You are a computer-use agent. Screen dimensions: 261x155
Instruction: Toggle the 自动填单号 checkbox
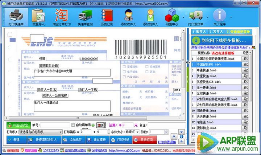tap(73, 125)
